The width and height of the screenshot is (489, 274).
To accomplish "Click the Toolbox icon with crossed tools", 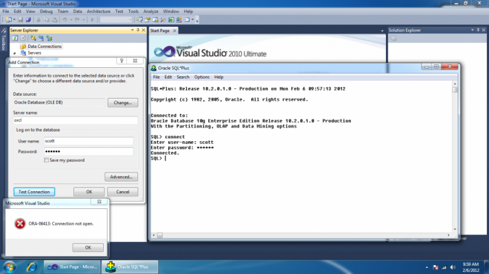I will (163, 20).
